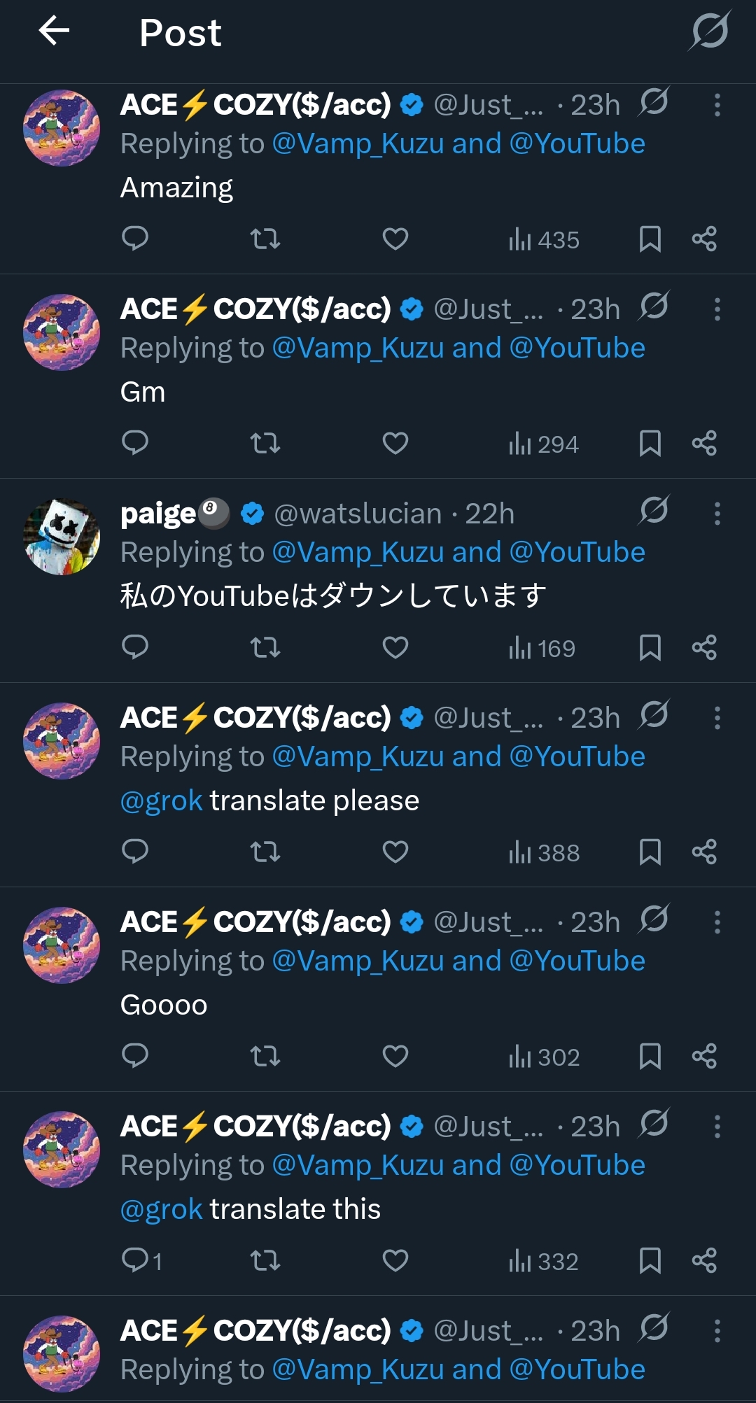This screenshot has width=756, height=1403.
Task: Open more options menu on paige's post
Action: pos(717,514)
